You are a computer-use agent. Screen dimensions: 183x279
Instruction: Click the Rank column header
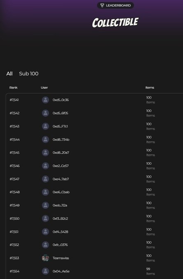(x=13, y=88)
